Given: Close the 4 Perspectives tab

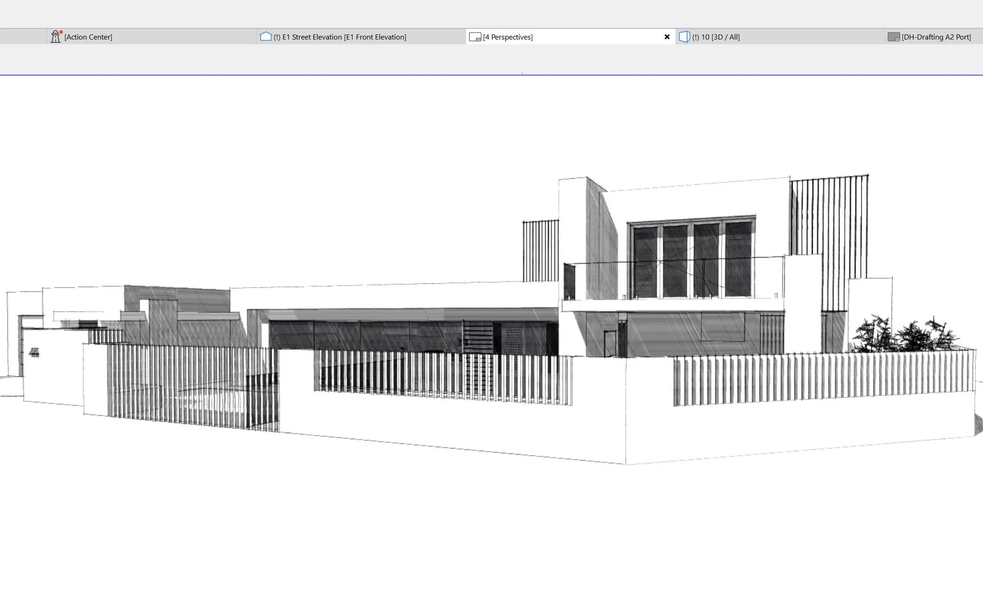Looking at the screenshot, I should tap(667, 37).
